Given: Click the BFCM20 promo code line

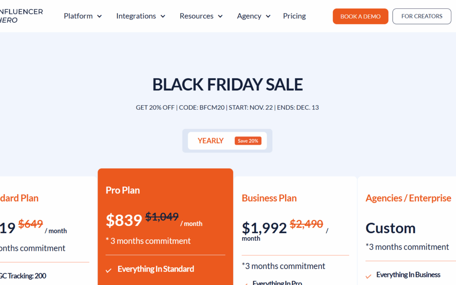Looking at the screenshot, I should point(227,107).
